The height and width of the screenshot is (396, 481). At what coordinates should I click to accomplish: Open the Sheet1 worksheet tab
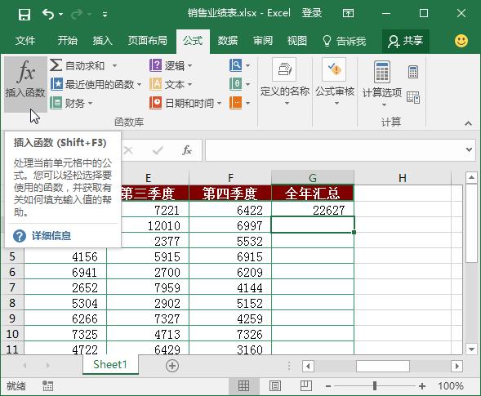point(110,364)
